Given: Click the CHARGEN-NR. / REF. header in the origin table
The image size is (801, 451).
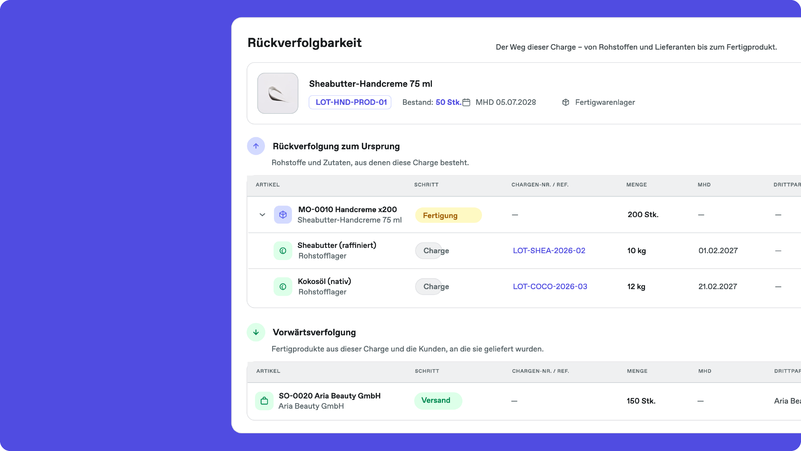Looking at the screenshot, I should pyautogui.click(x=540, y=185).
